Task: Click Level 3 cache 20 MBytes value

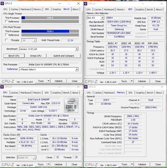Action: (x=60, y=149)
